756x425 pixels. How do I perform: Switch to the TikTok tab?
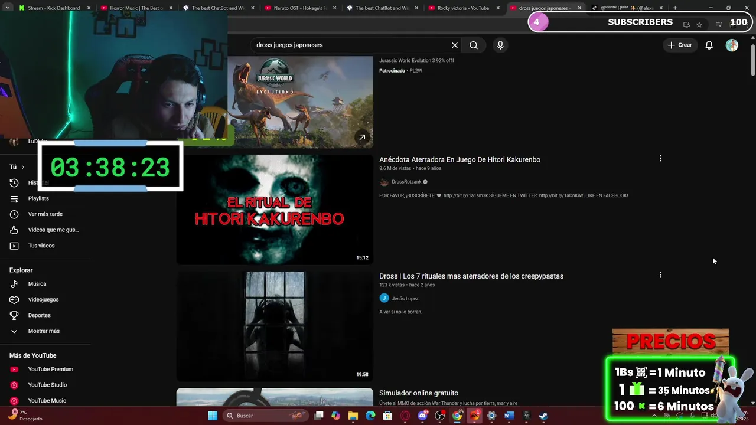click(x=628, y=8)
